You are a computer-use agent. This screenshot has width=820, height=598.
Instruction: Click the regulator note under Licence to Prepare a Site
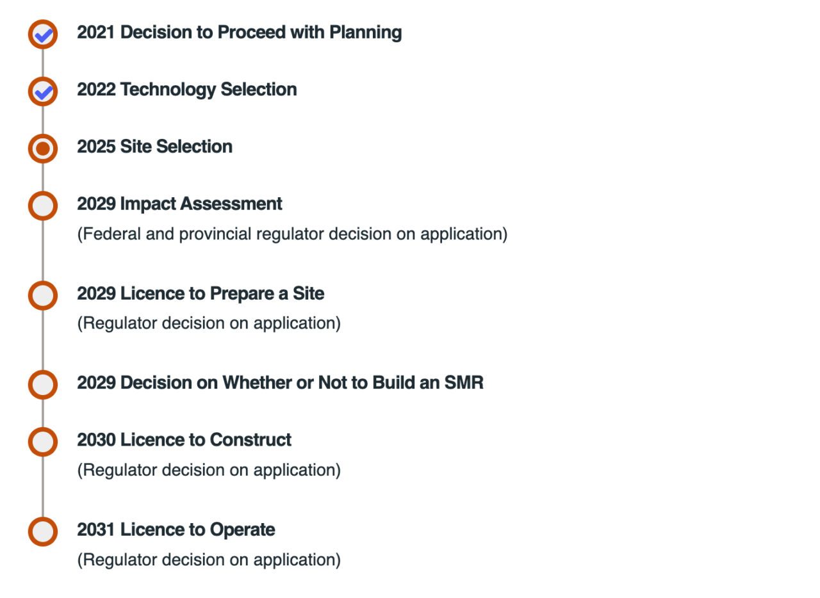click(209, 323)
